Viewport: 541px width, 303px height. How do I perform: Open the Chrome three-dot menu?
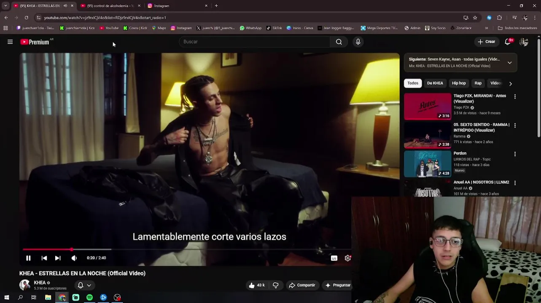click(535, 18)
